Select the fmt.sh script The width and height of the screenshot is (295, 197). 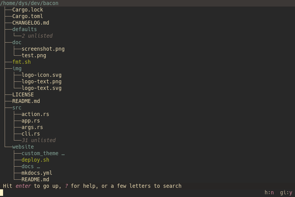22,62
